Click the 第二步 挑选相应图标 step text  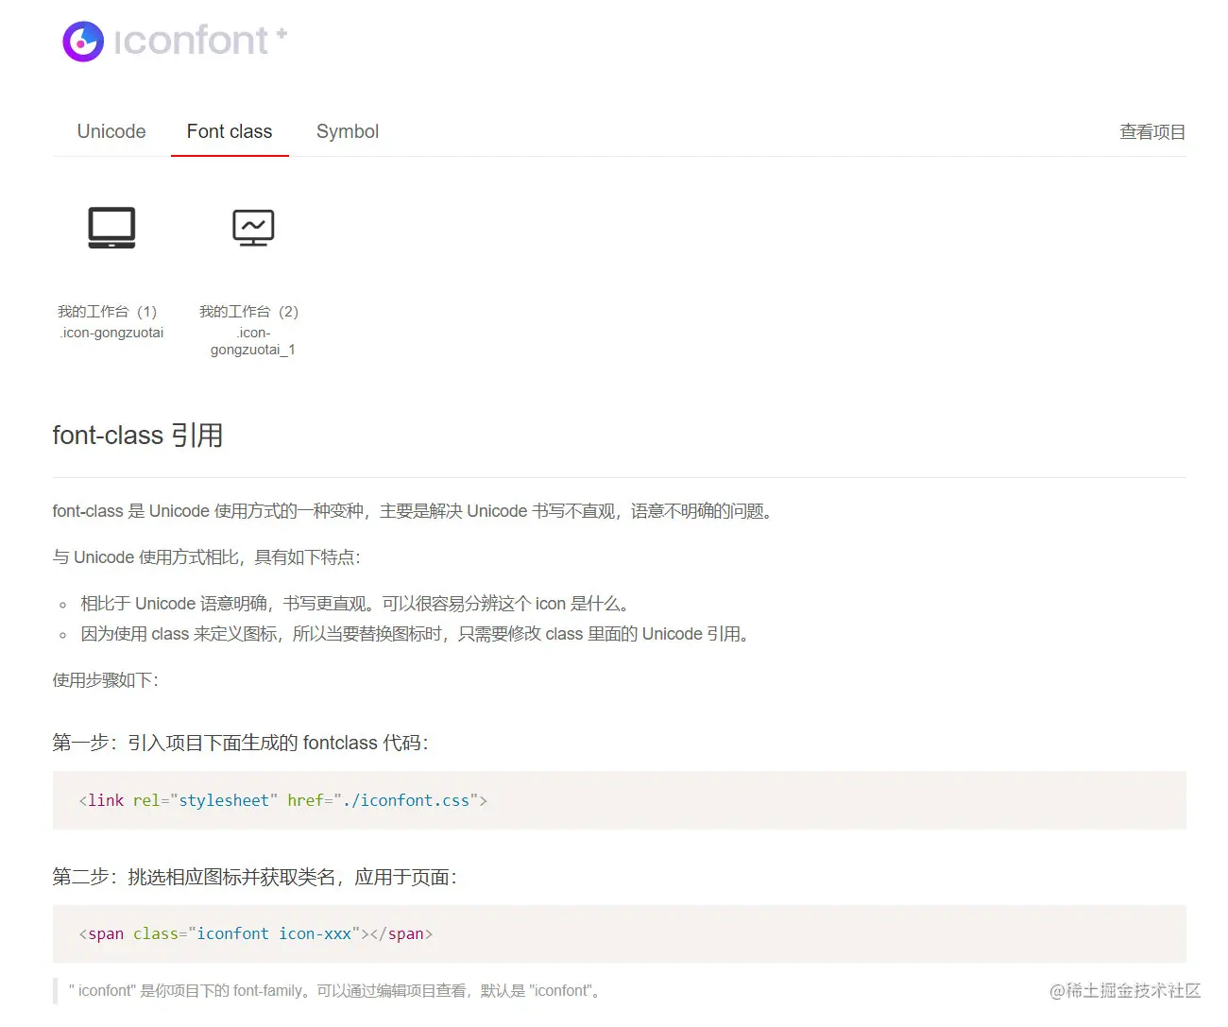[255, 877]
